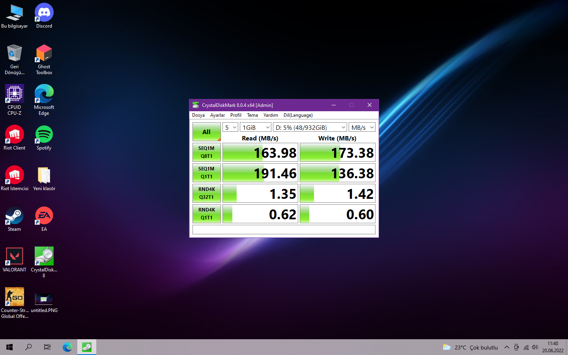This screenshot has width=568, height=355.
Task: Click the empty comment field below results
Action: tap(284, 230)
